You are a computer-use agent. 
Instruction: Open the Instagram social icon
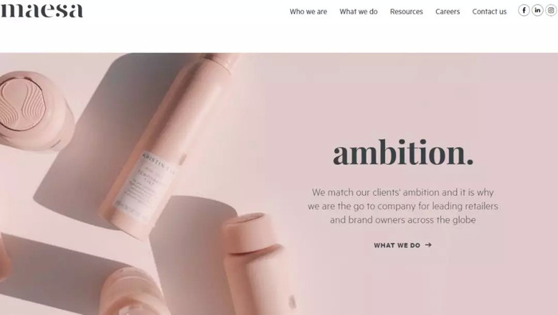551,10
